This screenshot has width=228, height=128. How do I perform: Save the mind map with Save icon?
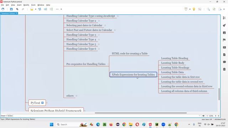click(11, 9)
